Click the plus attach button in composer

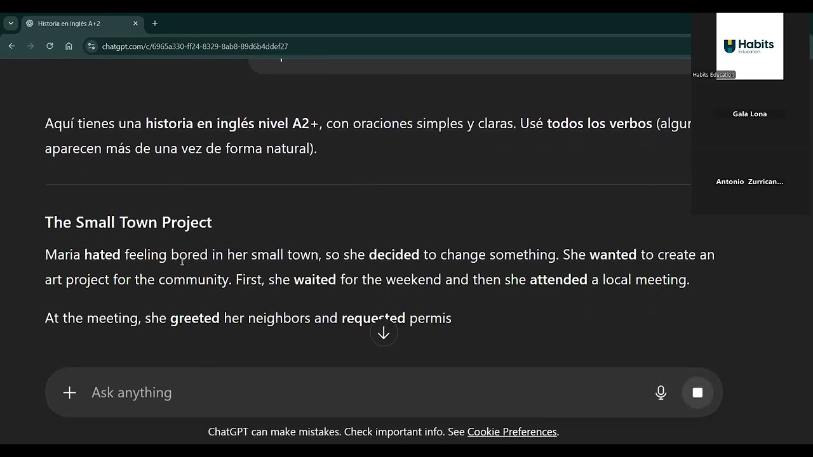pyautogui.click(x=70, y=392)
